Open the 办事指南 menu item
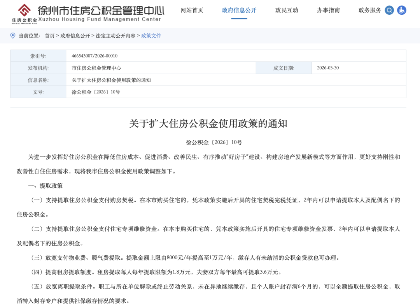Screen dimensions: 420x307 pos(328,10)
